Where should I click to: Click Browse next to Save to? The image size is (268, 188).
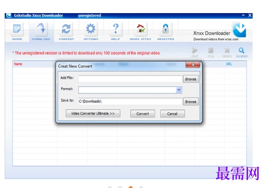tap(191, 101)
